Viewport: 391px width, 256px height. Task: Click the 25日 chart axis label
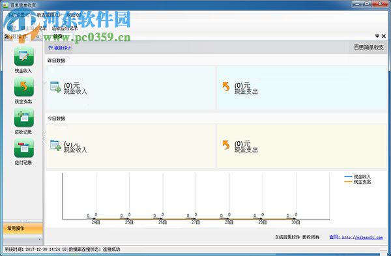129,222
